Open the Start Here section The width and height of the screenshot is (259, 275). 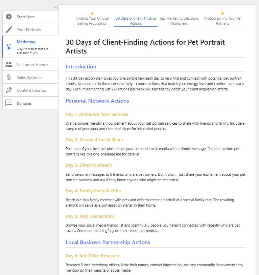pyautogui.click(x=31, y=17)
